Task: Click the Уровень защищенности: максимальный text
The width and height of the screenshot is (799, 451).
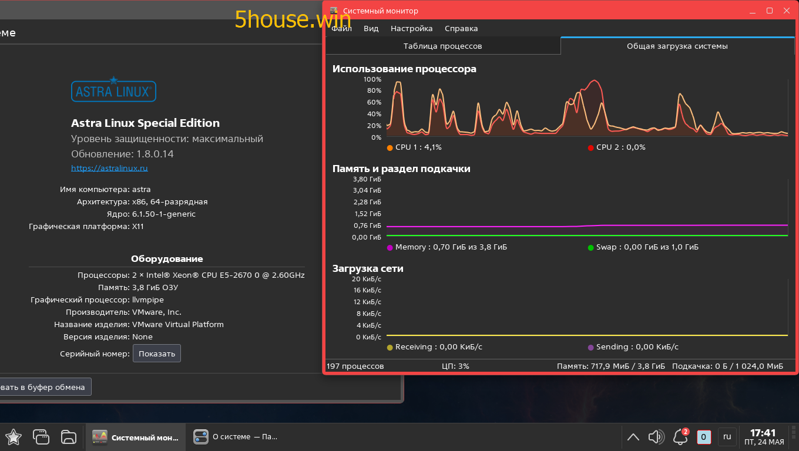Action: click(x=167, y=139)
